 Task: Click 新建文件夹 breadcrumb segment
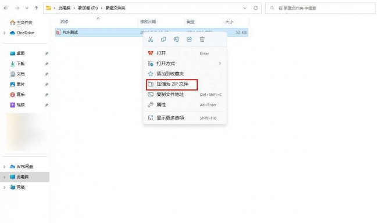tap(116, 8)
